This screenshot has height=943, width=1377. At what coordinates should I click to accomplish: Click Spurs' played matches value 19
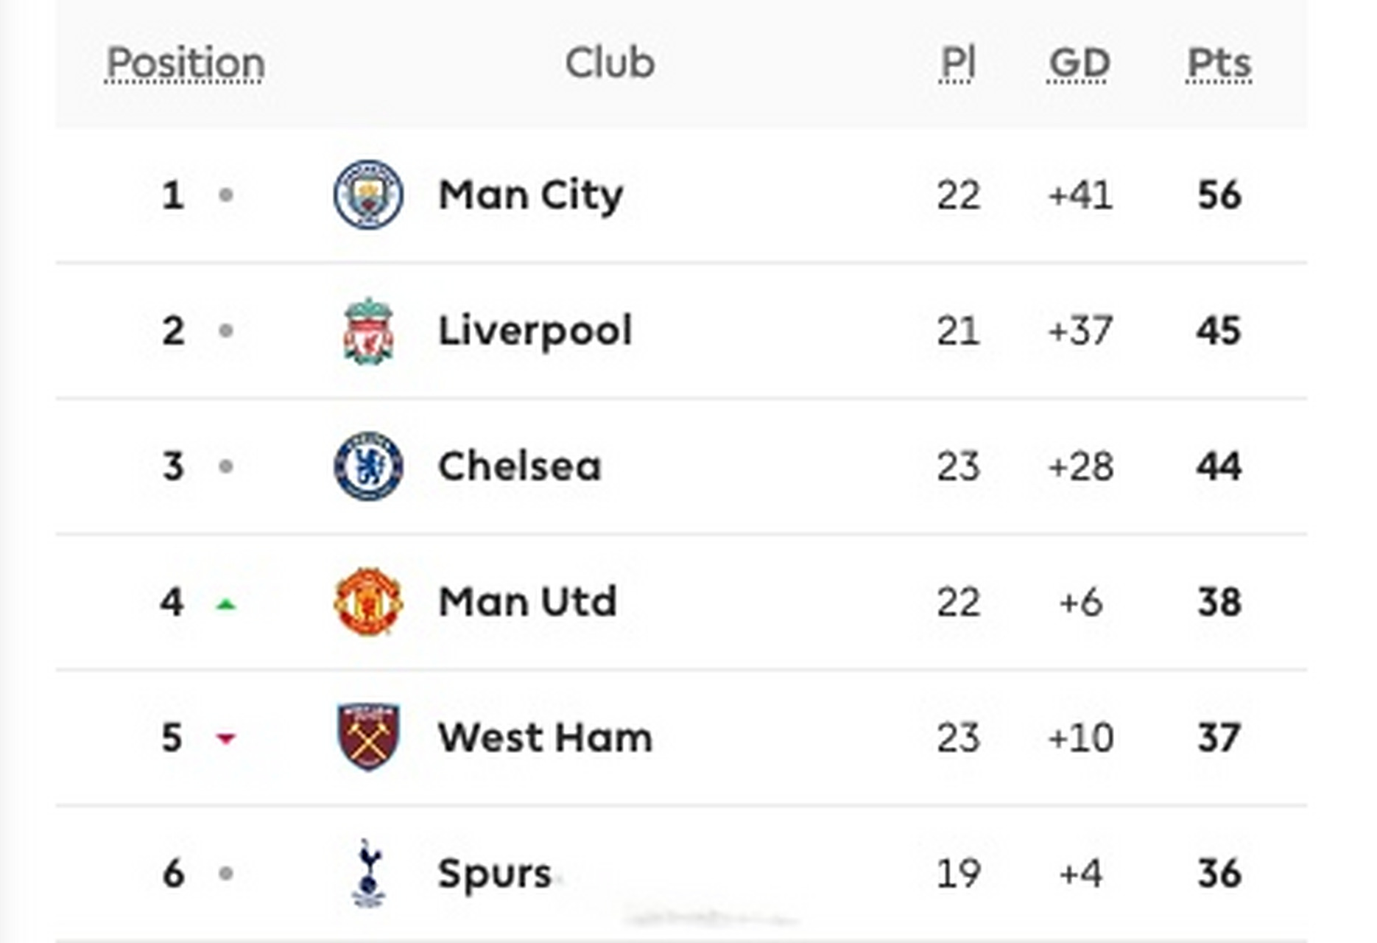pyautogui.click(x=958, y=874)
